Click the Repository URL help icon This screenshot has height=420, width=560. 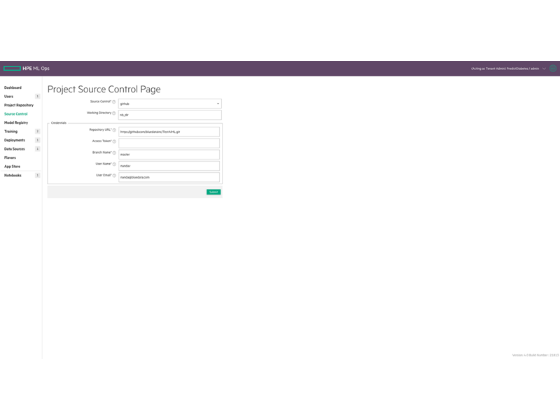coord(114,130)
